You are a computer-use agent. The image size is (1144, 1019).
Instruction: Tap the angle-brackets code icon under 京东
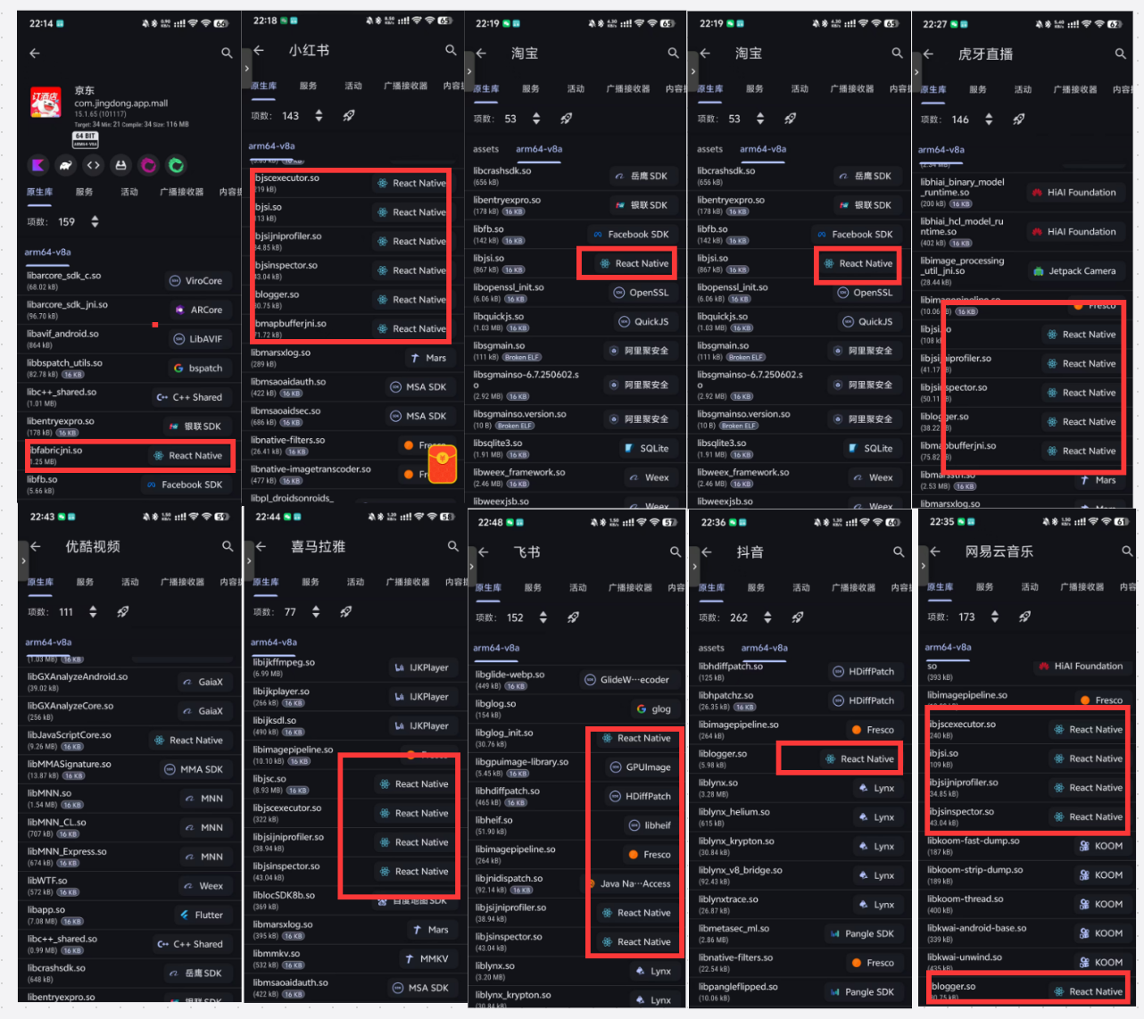point(93,165)
